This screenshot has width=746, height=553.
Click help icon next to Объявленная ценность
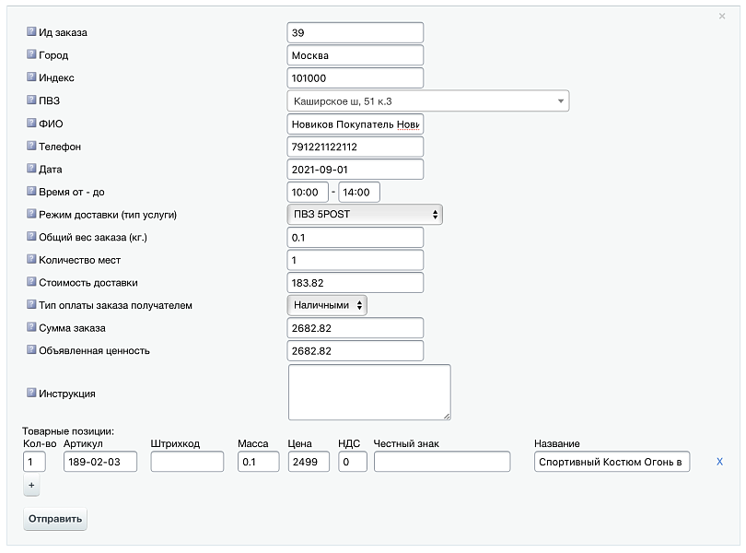[31, 351]
